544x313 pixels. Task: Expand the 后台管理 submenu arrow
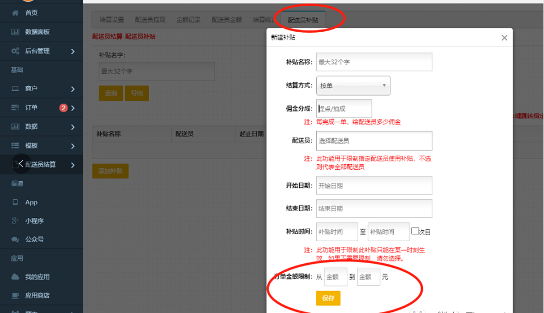click(x=73, y=52)
